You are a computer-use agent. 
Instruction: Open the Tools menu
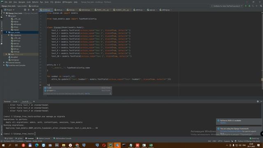tap(46, 2)
